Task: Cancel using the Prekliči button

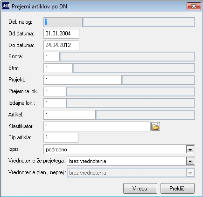Action: [x=177, y=189]
